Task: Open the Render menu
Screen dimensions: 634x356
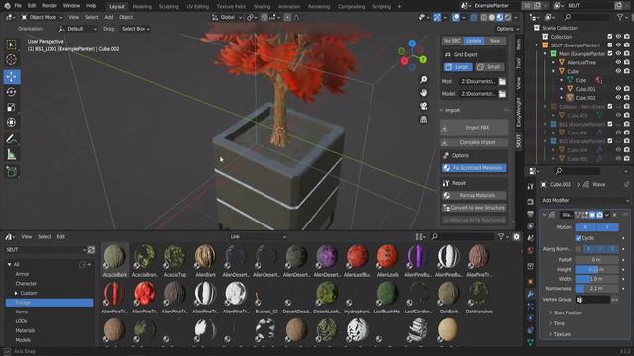Action: (50, 6)
